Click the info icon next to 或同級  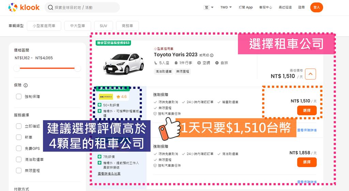212,55
